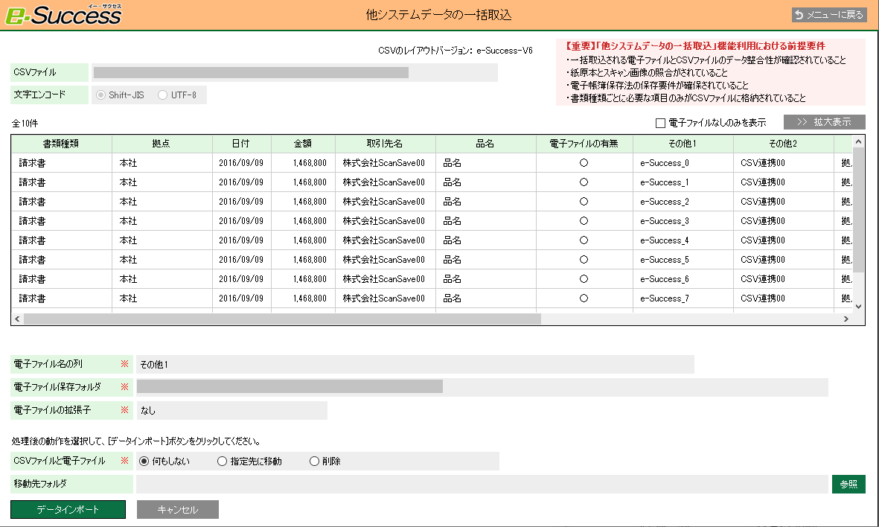Open the 電子ファイルの拡張子 field showing なし
This screenshot has height=527, width=879.
pyautogui.click(x=231, y=410)
